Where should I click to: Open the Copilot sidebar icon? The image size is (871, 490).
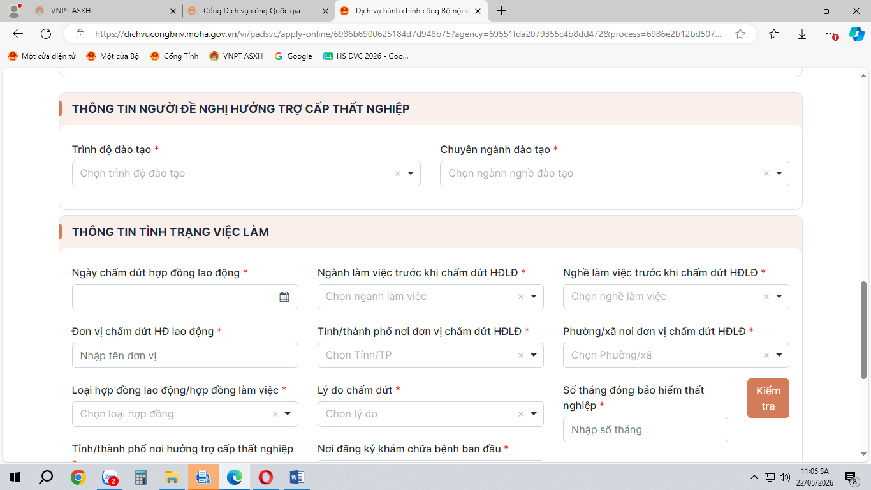(x=857, y=34)
